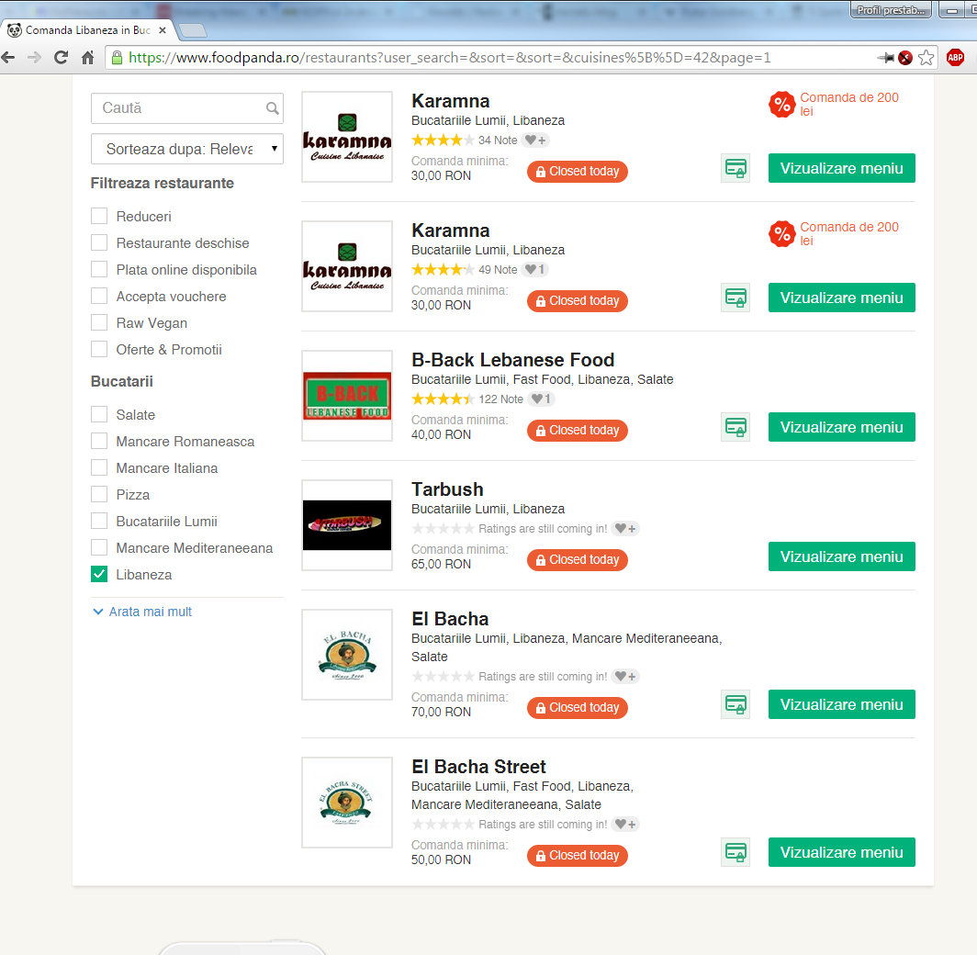Open the El Bacha Street title link
This screenshot has width=977, height=955.
tap(478, 767)
